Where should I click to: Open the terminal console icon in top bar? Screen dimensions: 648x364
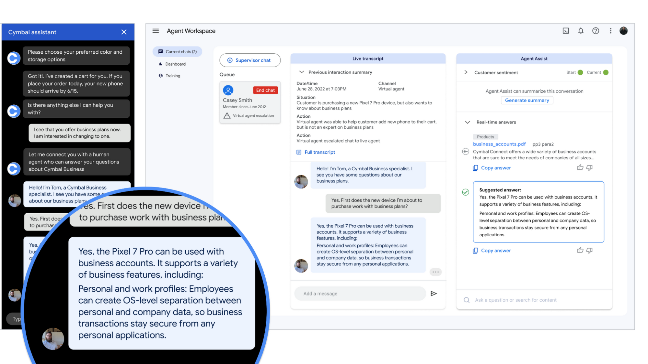(566, 31)
